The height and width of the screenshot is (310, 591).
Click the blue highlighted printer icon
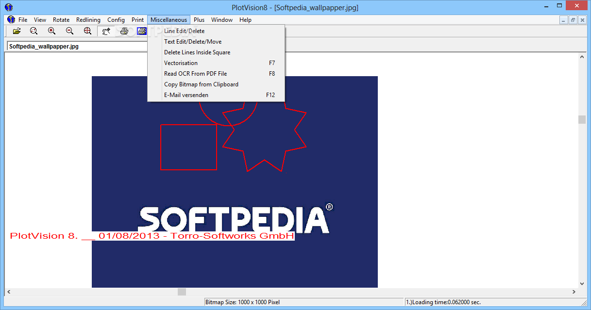click(x=142, y=31)
